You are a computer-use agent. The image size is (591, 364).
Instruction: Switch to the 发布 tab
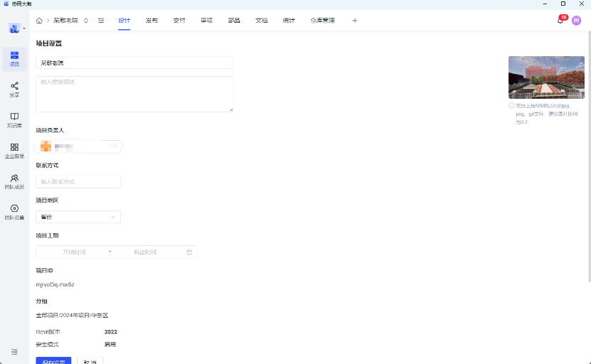[x=152, y=21]
